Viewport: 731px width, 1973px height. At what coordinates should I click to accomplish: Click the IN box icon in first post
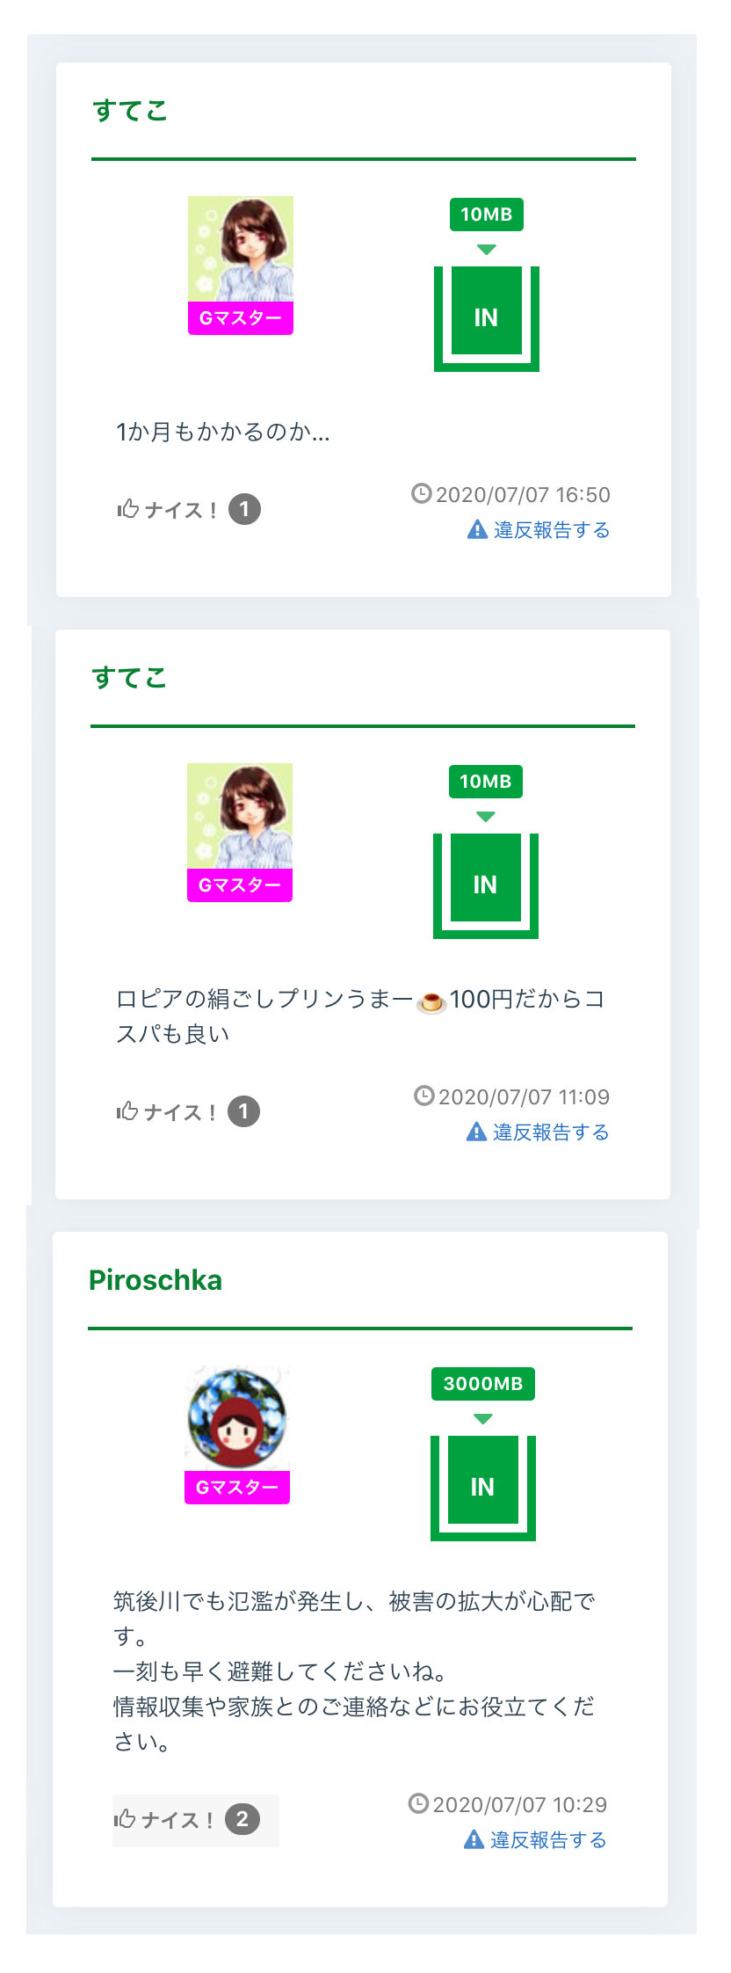click(x=486, y=317)
